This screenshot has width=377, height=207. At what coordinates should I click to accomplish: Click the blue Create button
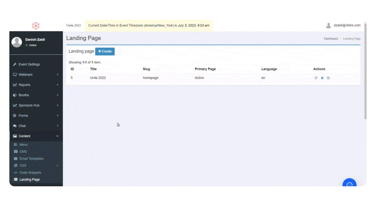coord(105,51)
